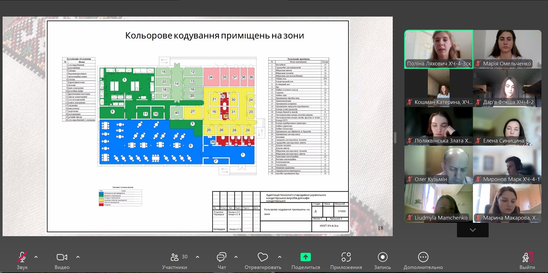
Task: Select Поліна Ляхович ХЧ-4-3ск video tile
Action: [x=439, y=49]
